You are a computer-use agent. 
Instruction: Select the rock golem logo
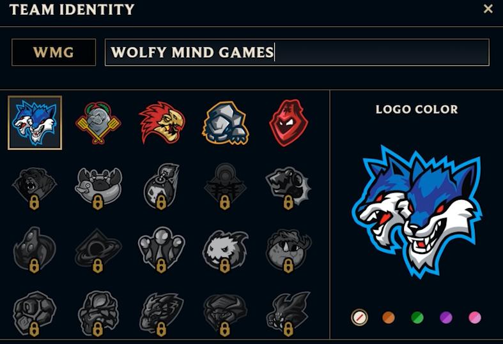click(x=226, y=123)
